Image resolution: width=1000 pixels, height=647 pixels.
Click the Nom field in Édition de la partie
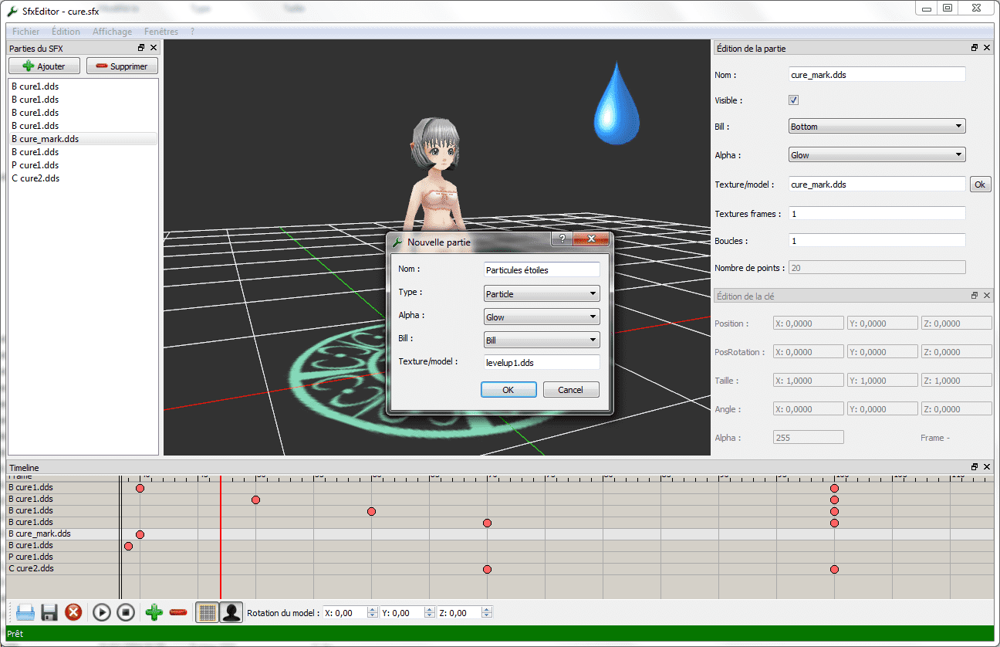tap(877, 75)
